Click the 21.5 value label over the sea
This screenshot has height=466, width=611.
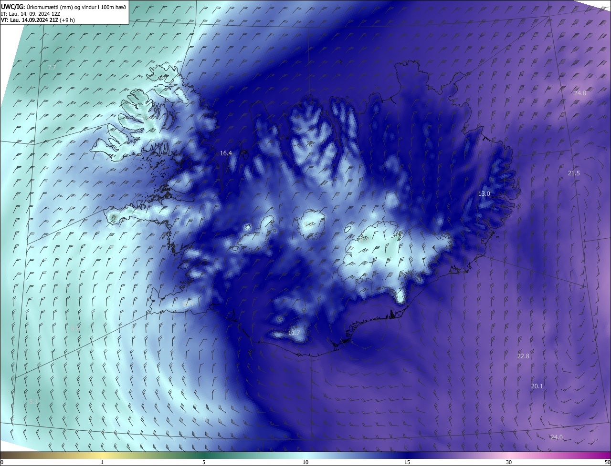pos(574,173)
